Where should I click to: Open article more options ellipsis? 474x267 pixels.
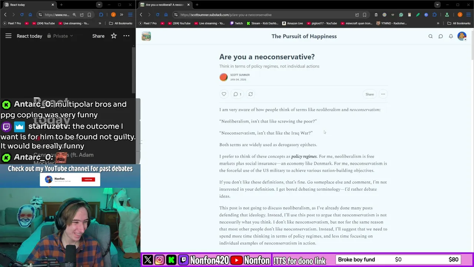tap(383, 94)
